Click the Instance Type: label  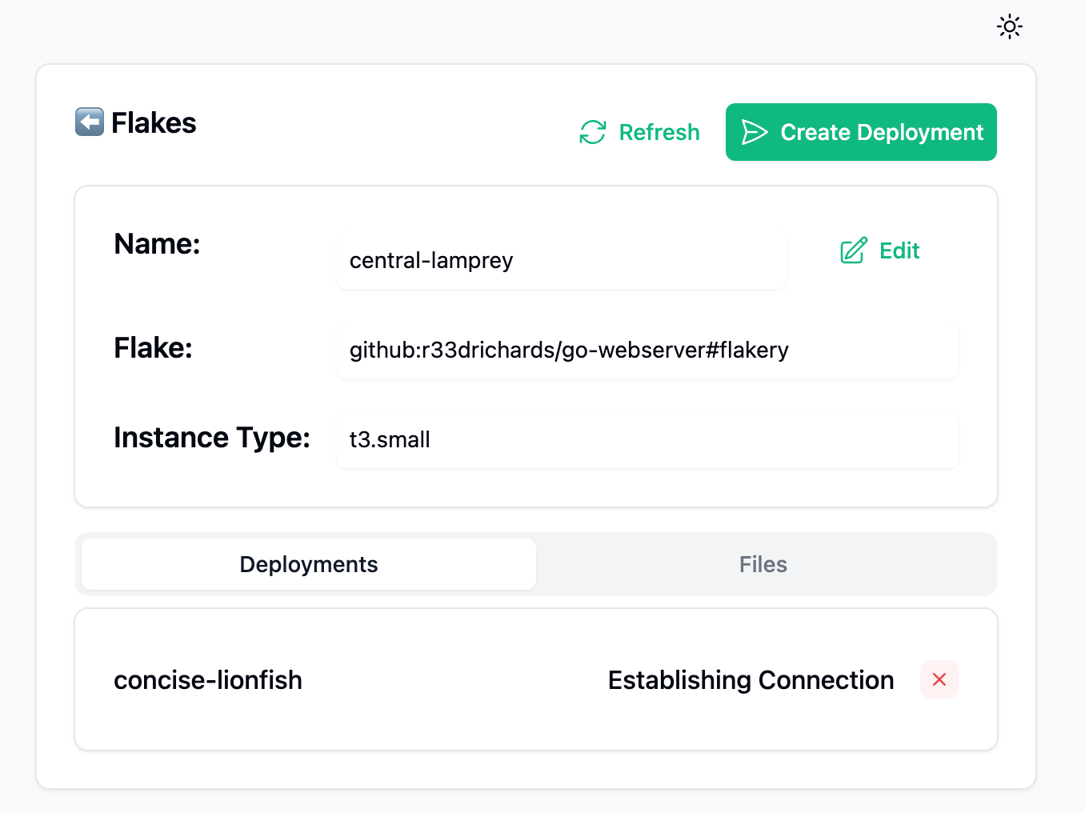(212, 438)
